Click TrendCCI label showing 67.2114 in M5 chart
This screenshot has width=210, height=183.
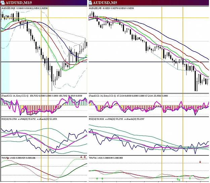coord(128,96)
